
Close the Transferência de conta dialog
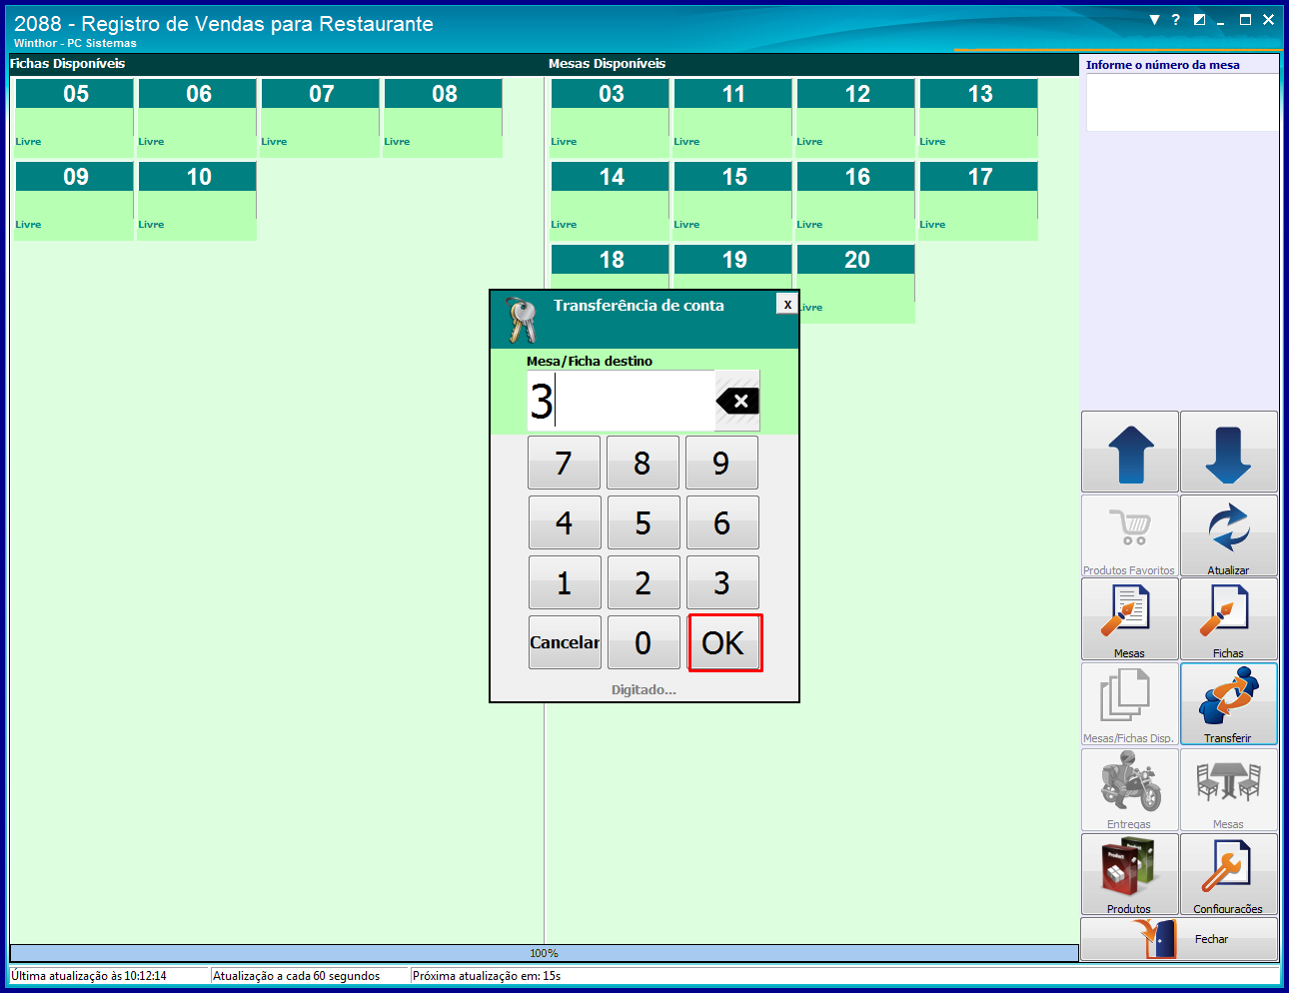(787, 305)
